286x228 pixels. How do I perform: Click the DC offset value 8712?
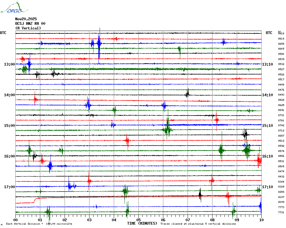pos(281,131)
